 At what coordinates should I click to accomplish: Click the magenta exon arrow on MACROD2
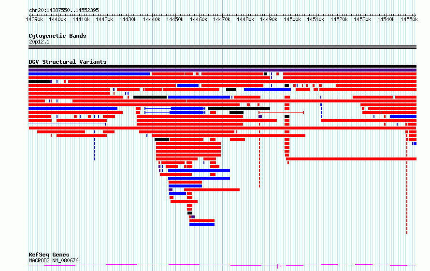(279, 266)
